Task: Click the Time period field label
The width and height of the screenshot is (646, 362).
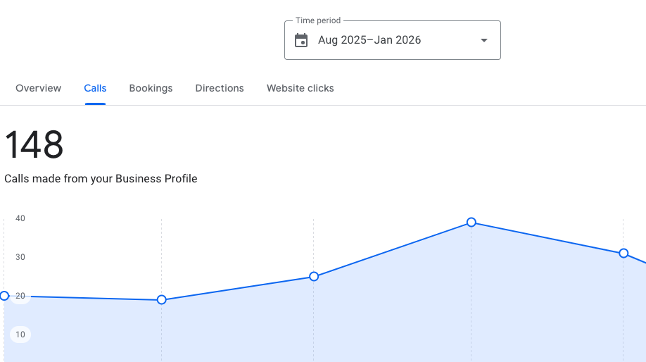Action: (x=318, y=21)
